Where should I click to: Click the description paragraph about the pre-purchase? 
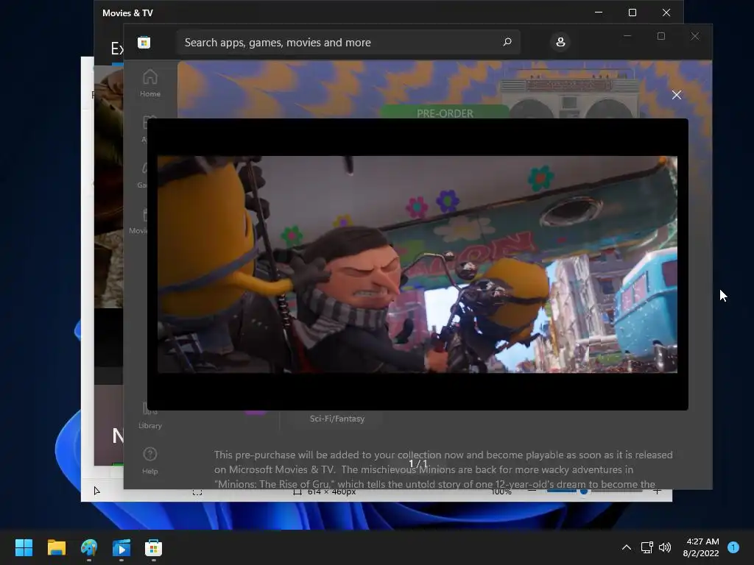(x=443, y=469)
